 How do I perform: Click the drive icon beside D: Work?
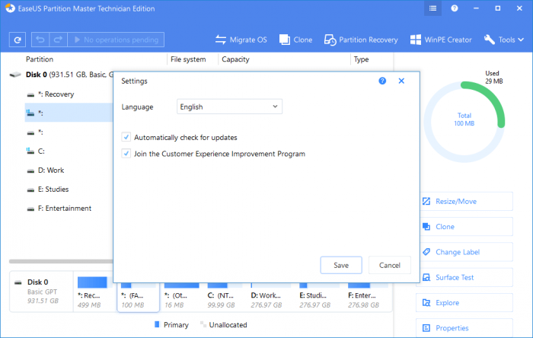coord(30,171)
